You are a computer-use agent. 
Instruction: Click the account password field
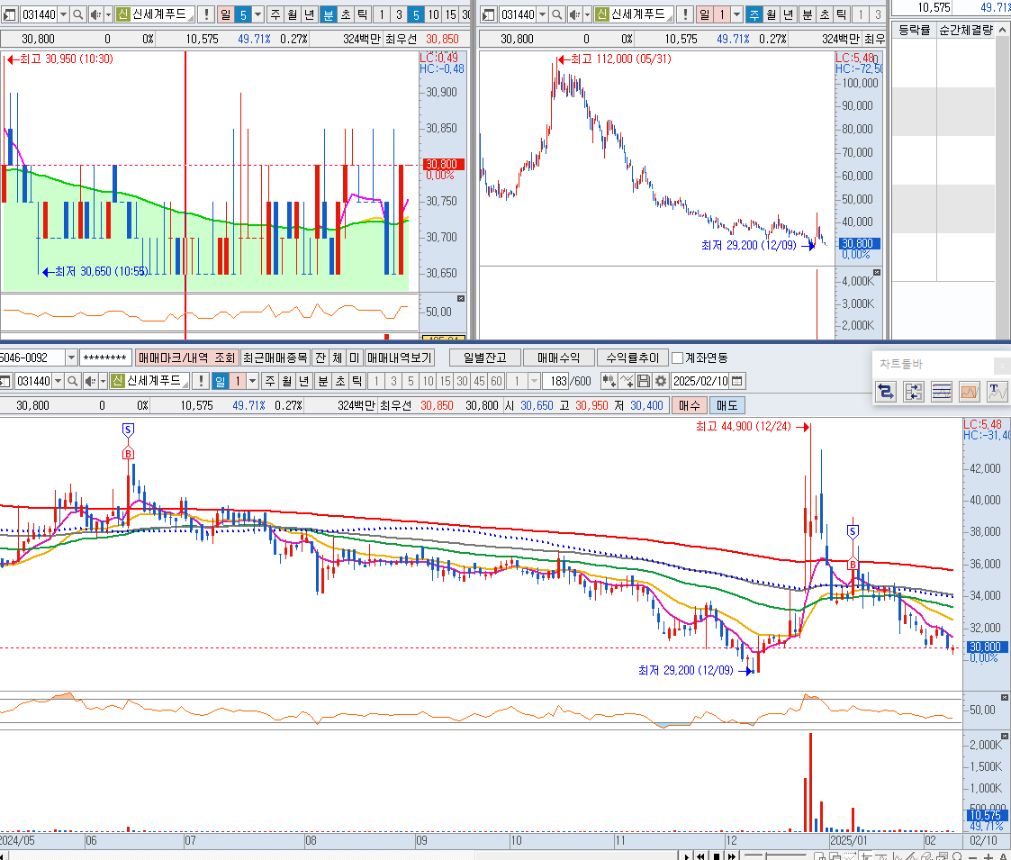click(105, 358)
